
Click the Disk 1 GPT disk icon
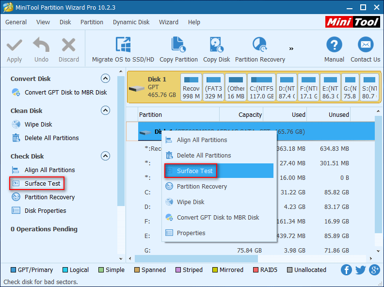pyautogui.click(x=136, y=88)
